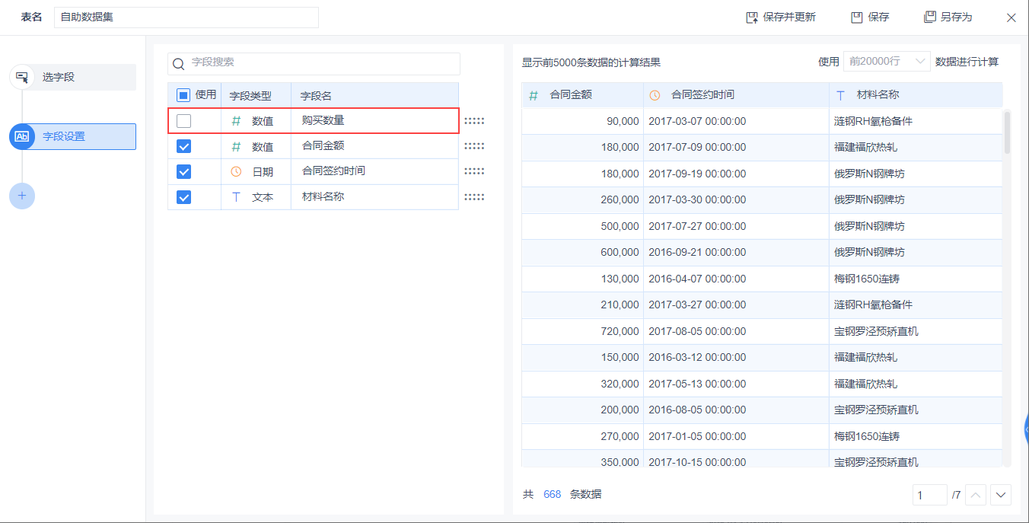The image size is (1029, 523).
Task: Toggle the select-all 使用 checkbox in header
Action: click(183, 95)
